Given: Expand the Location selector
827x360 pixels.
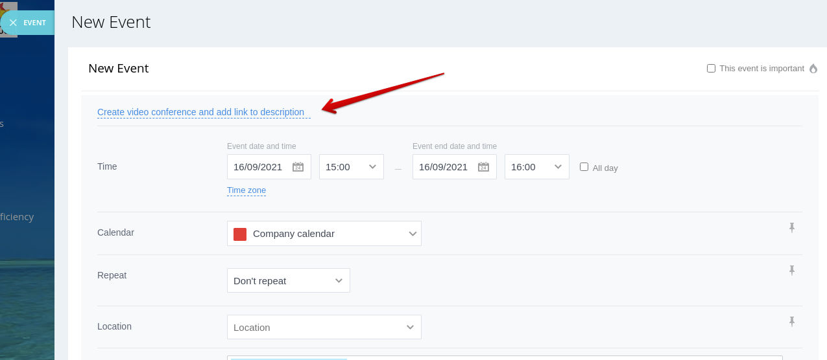Looking at the screenshot, I should point(324,327).
